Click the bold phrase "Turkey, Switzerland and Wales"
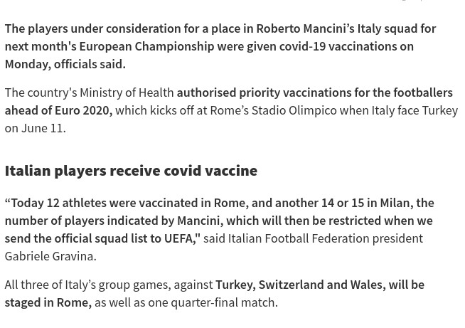 [x=299, y=285]
